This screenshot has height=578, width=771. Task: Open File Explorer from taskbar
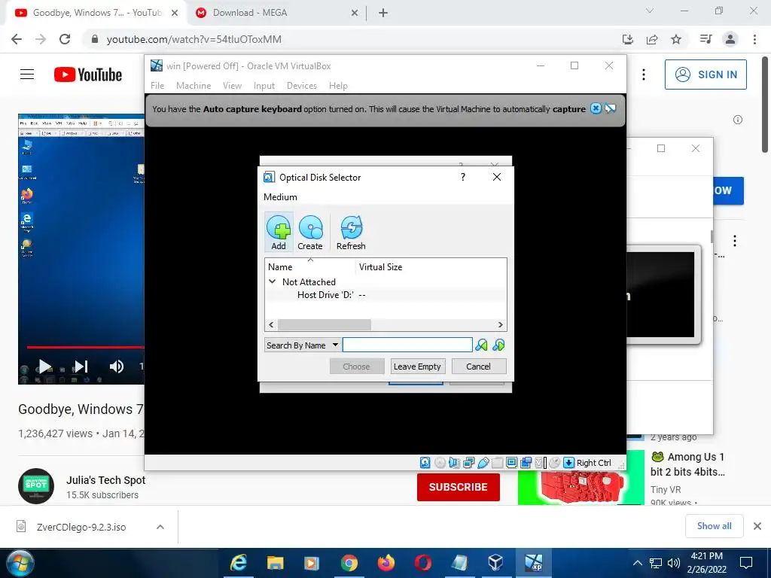click(276, 562)
